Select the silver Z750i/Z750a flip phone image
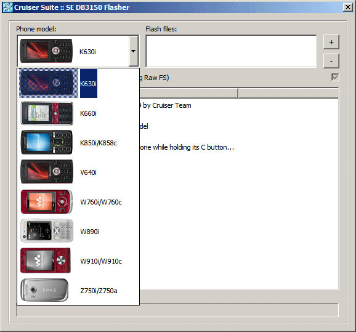Image resolution: width=356 pixels, height=332 pixels. pos(44,290)
